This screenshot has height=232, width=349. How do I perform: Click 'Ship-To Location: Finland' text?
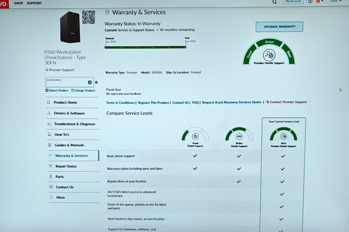point(183,72)
